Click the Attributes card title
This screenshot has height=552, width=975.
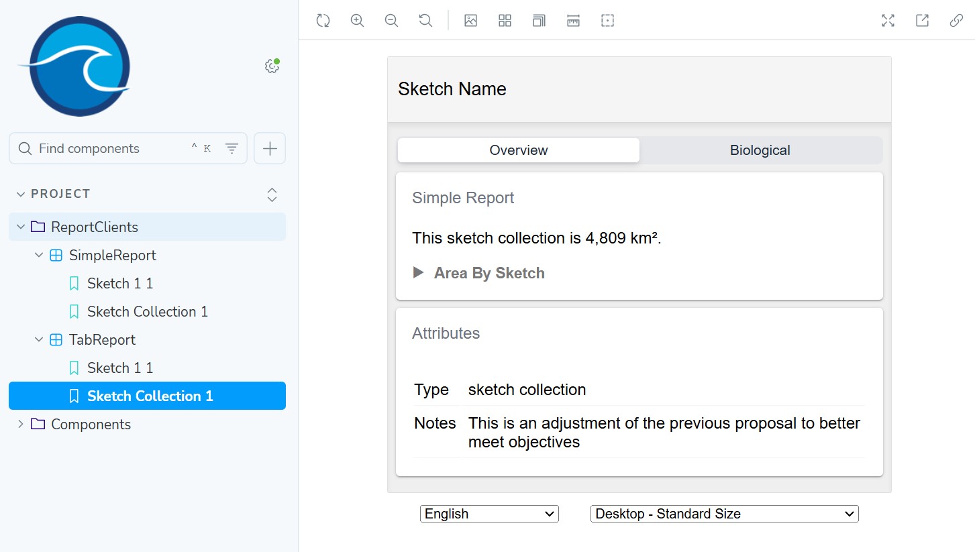click(446, 333)
